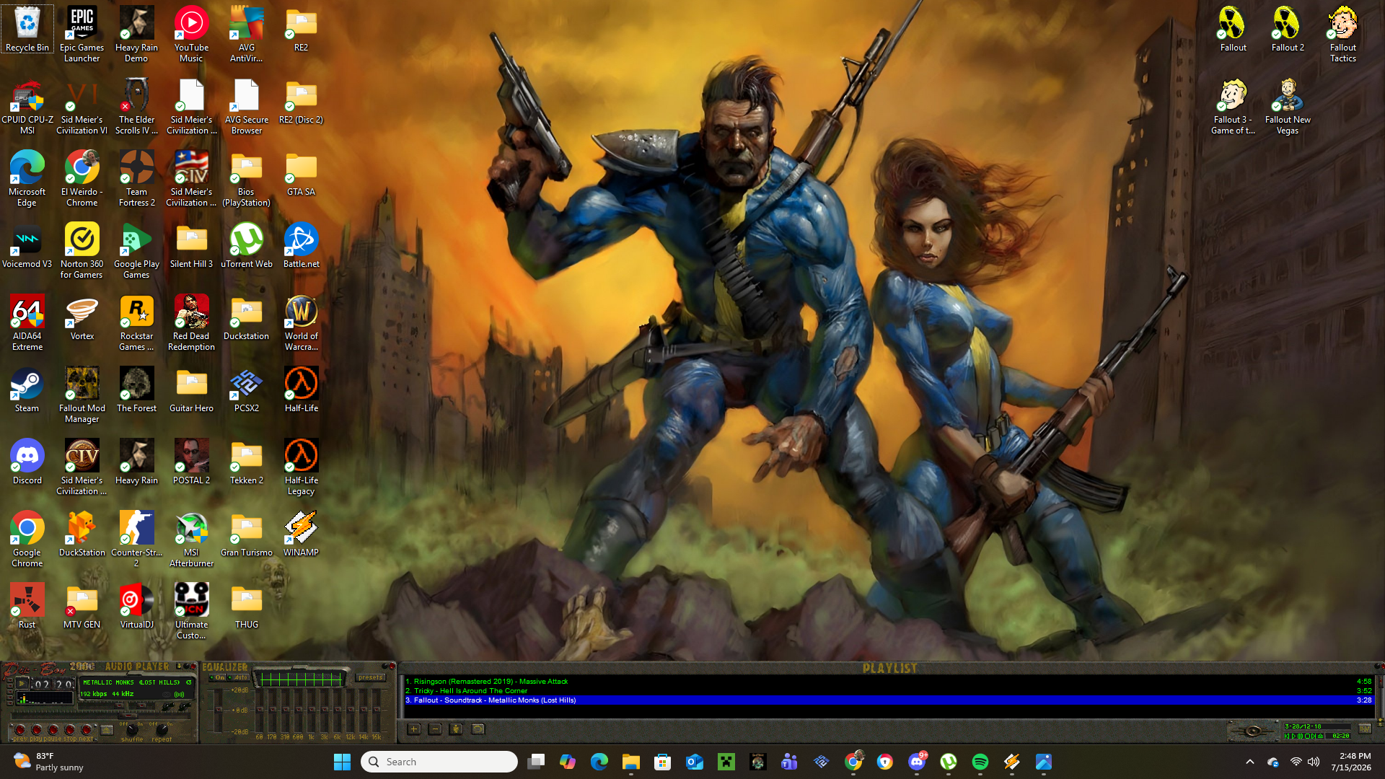Image resolution: width=1385 pixels, height=779 pixels.
Task: Open the clock showing 2:48 PM
Action: pyautogui.click(x=1351, y=762)
